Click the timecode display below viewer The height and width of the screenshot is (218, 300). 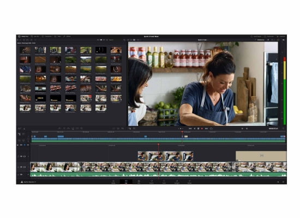click(x=273, y=129)
